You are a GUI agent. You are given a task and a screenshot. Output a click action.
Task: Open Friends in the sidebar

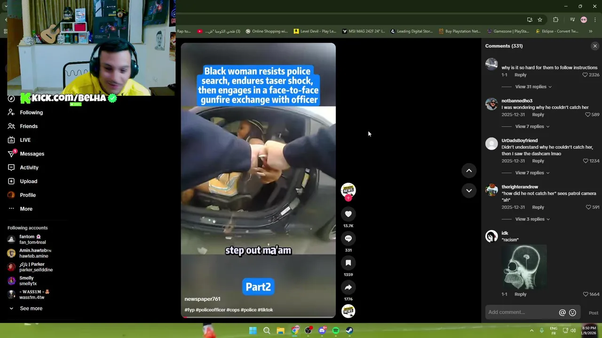[29, 126]
